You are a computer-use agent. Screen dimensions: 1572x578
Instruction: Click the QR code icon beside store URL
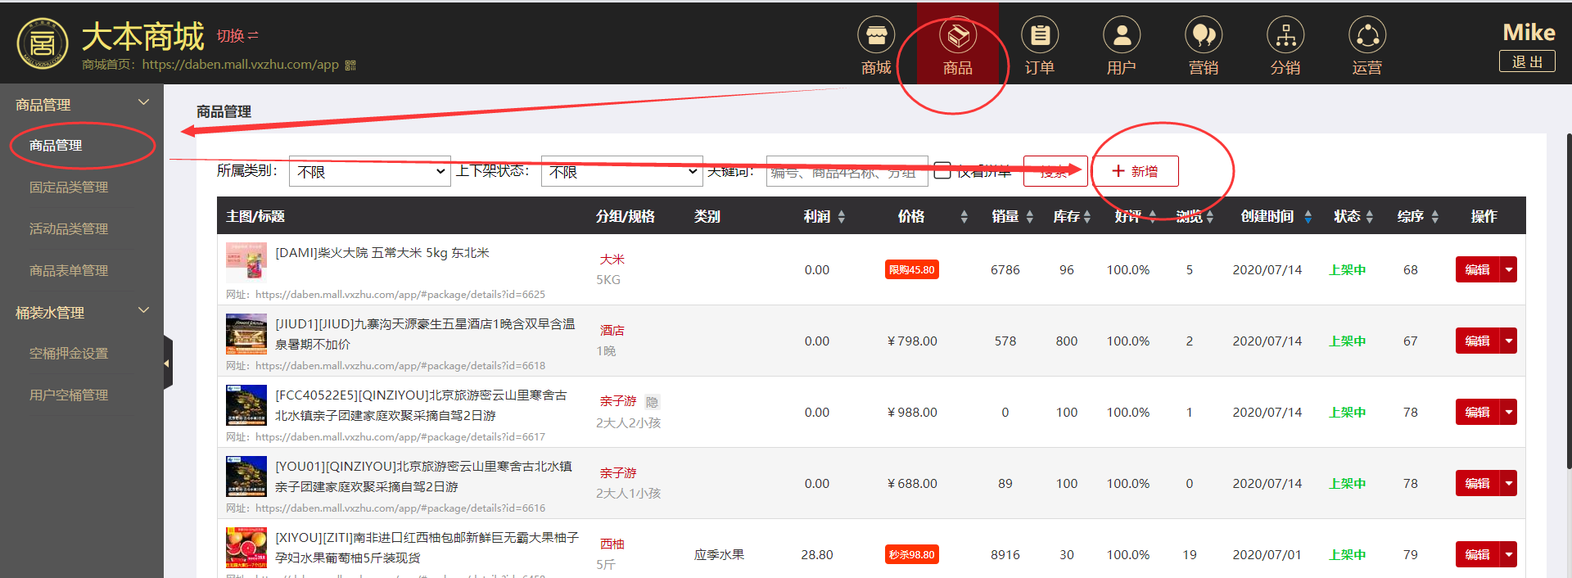click(350, 65)
